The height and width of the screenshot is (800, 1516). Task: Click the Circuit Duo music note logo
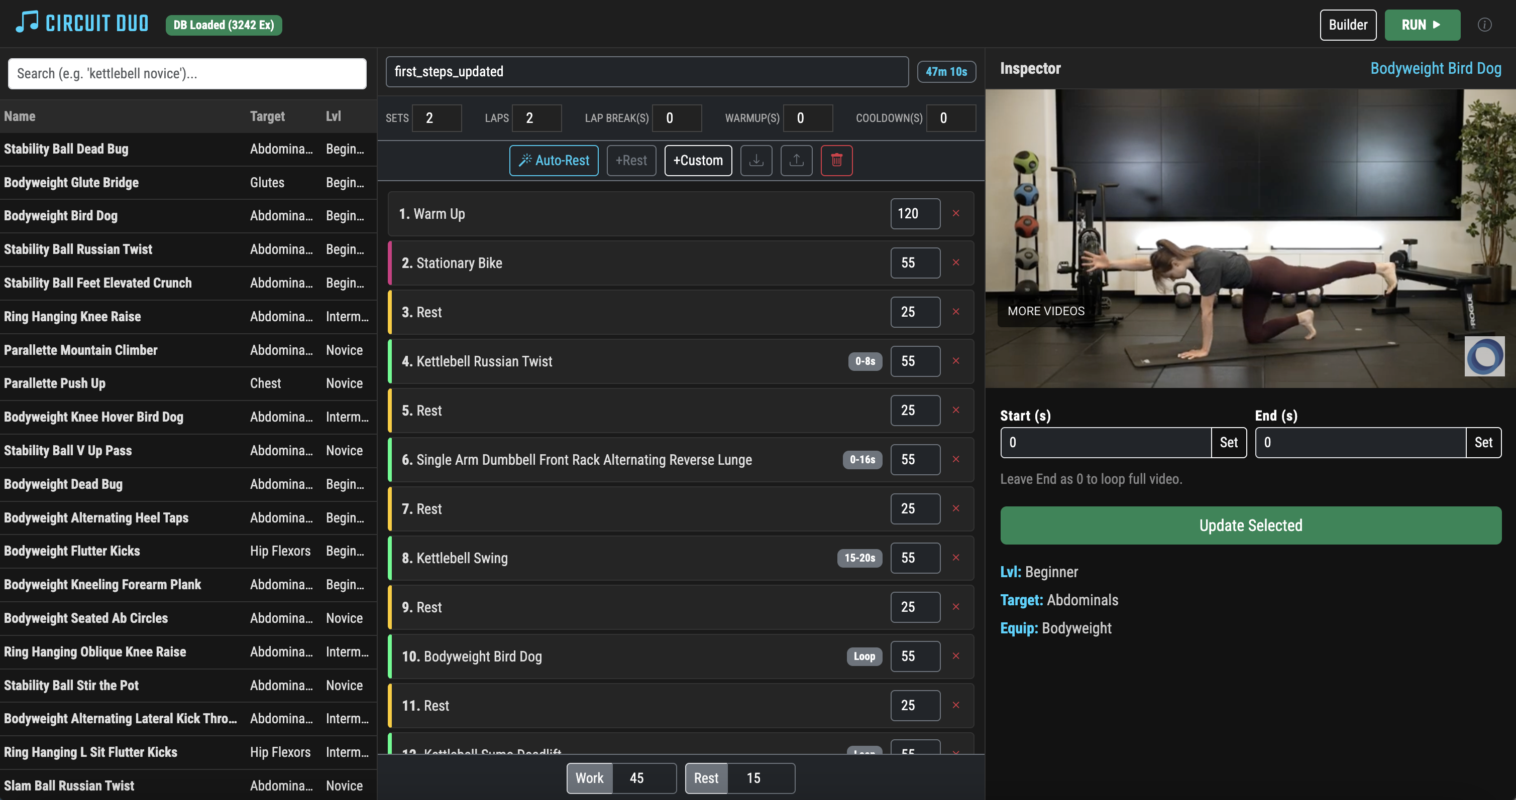click(x=27, y=23)
